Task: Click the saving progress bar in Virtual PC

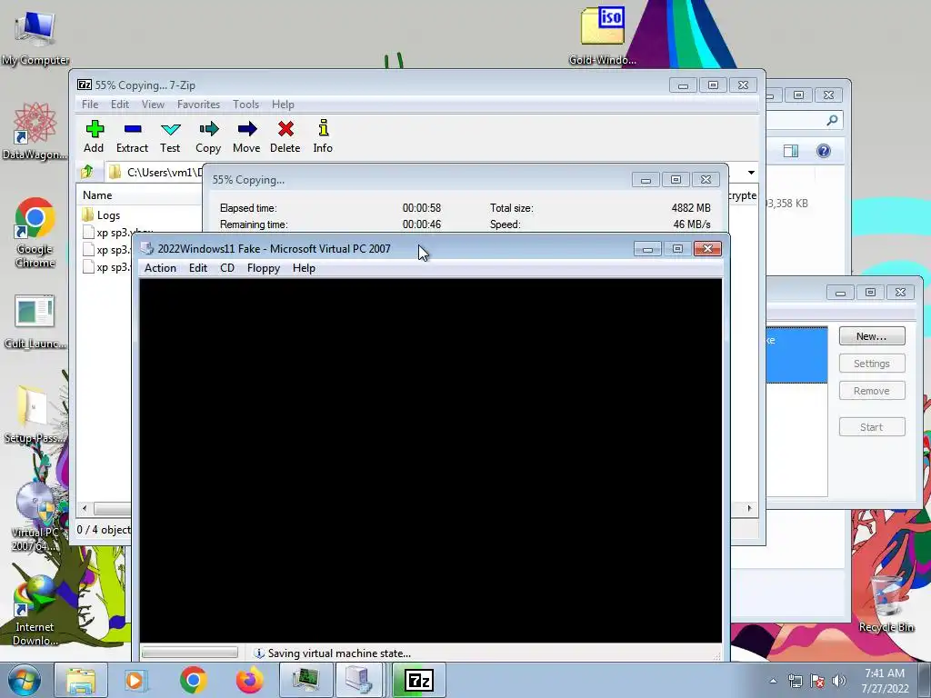Action: click(x=189, y=653)
